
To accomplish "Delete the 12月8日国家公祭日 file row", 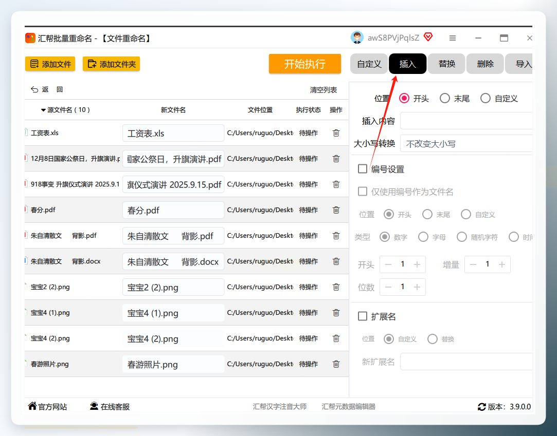I will (x=336, y=159).
